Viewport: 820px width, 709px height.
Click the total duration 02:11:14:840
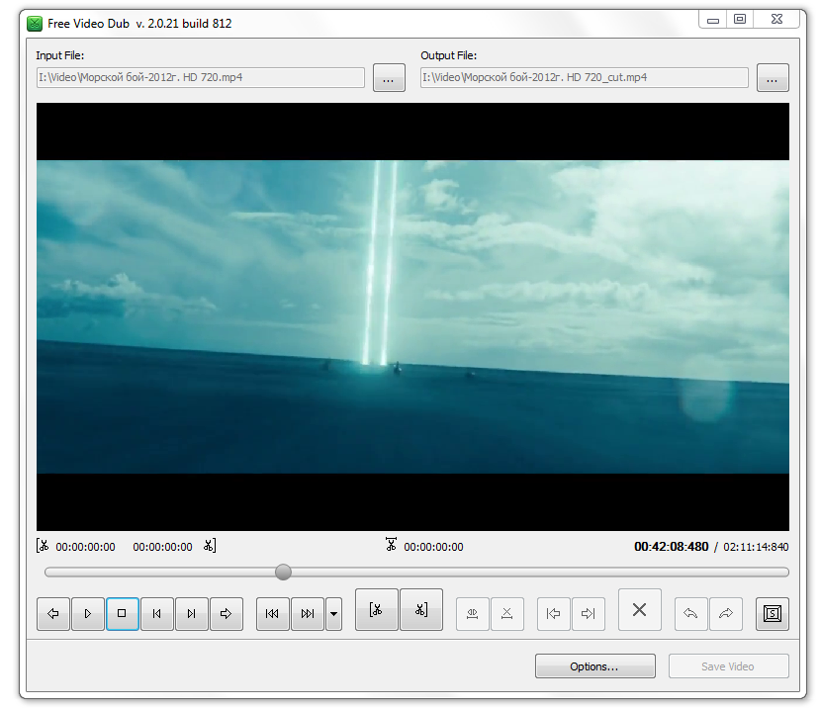tap(756, 547)
